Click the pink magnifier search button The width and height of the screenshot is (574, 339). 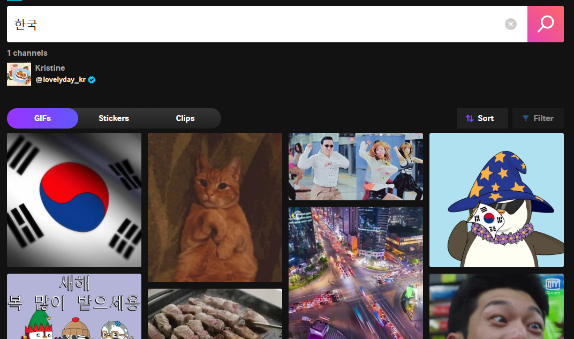tap(546, 24)
